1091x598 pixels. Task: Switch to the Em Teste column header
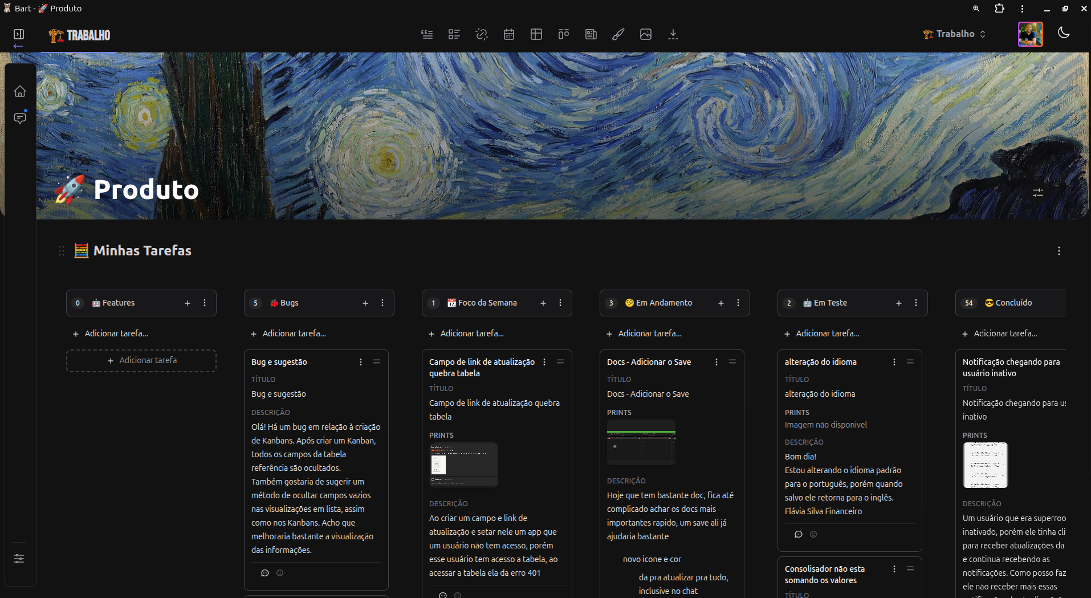pyautogui.click(x=830, y=303)
